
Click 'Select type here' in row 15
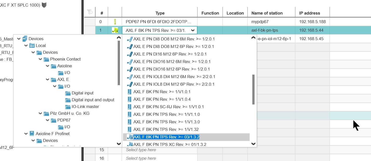pos(141,150)
